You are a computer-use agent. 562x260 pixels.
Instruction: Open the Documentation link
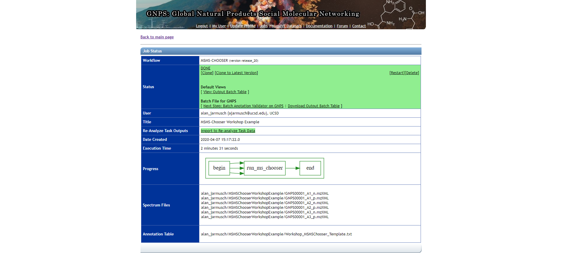click(319, 26)
